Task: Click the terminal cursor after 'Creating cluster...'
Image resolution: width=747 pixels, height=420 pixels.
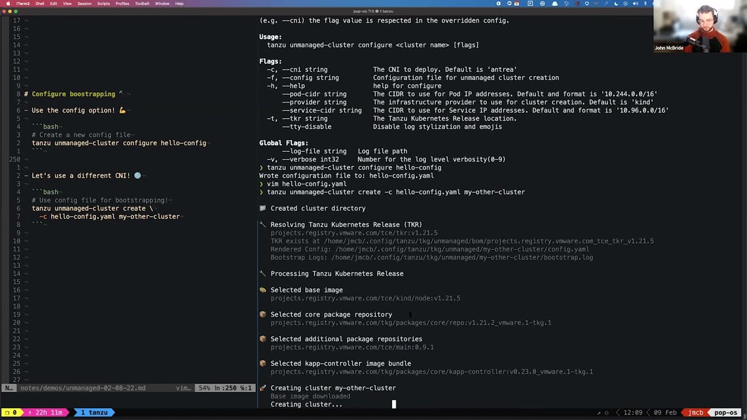Action: tap(394, 404)
